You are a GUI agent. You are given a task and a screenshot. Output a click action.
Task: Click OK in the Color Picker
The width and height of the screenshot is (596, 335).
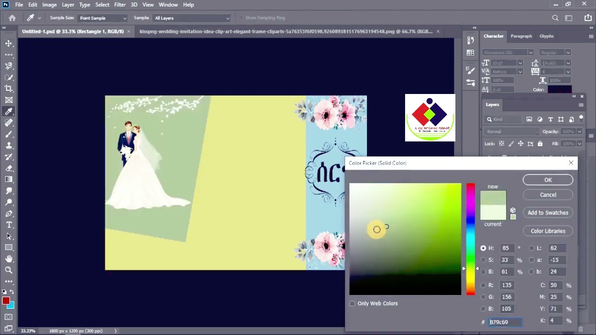click(x=548, y=180)
